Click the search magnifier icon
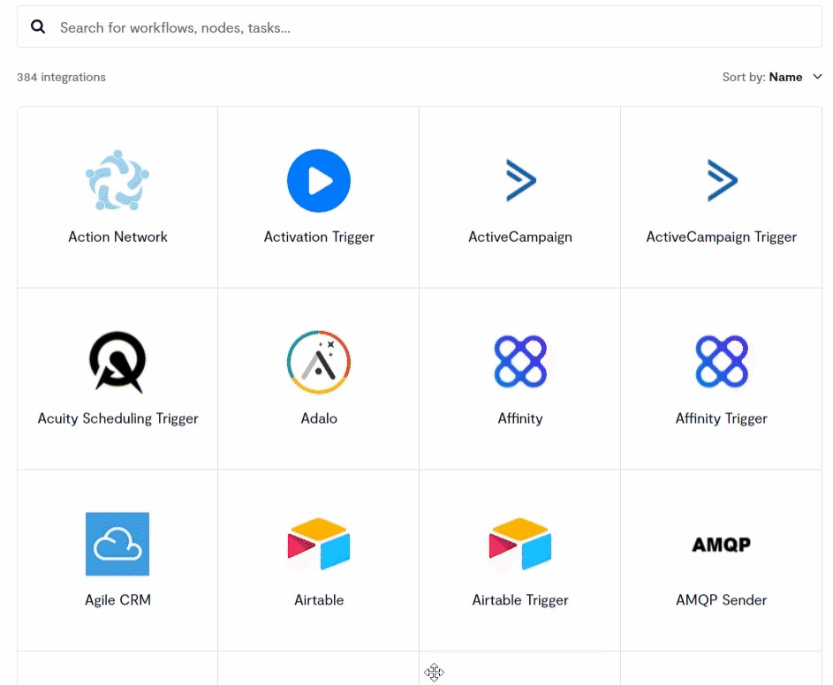Viewport: 833px width, 685px height. (x=38, y=26)
